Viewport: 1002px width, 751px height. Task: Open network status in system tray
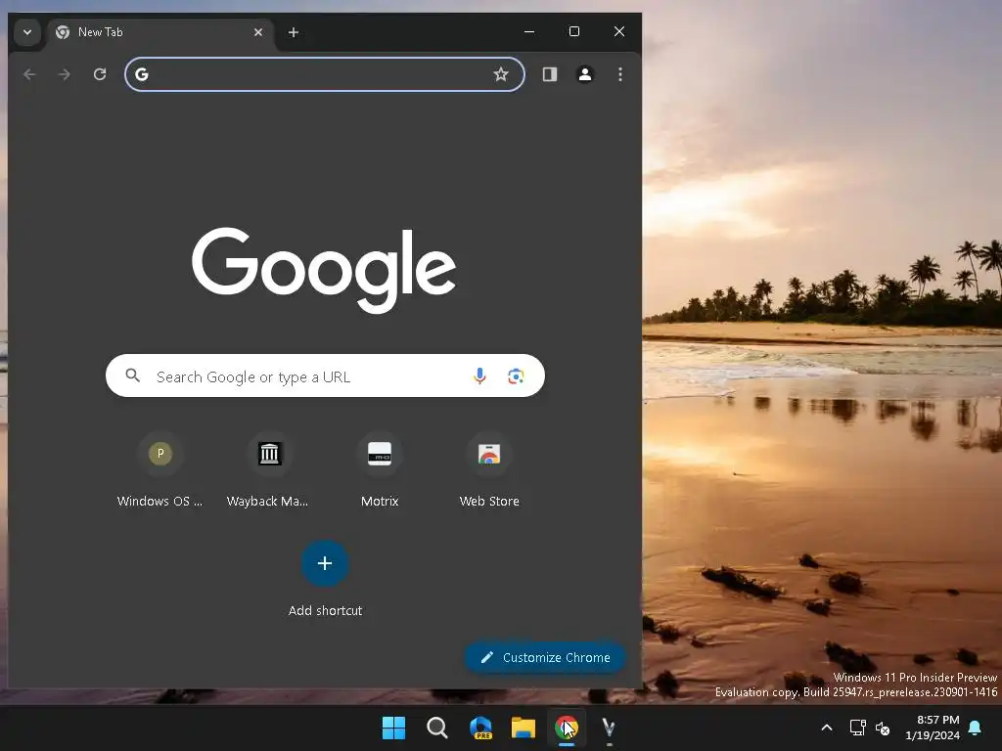point(857,728)
